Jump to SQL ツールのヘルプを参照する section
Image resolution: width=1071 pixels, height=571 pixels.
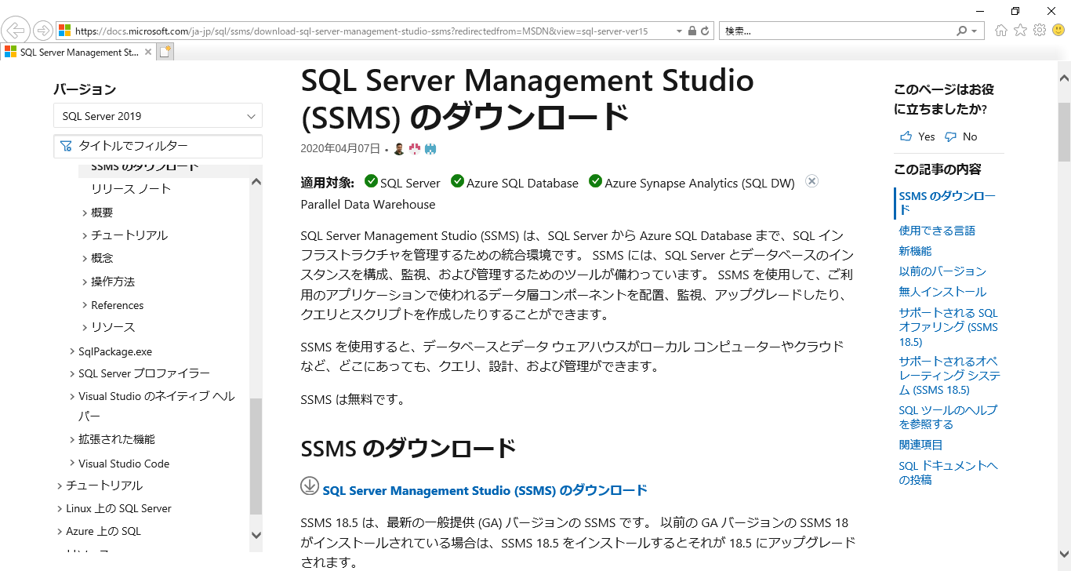tap(948, 417)
